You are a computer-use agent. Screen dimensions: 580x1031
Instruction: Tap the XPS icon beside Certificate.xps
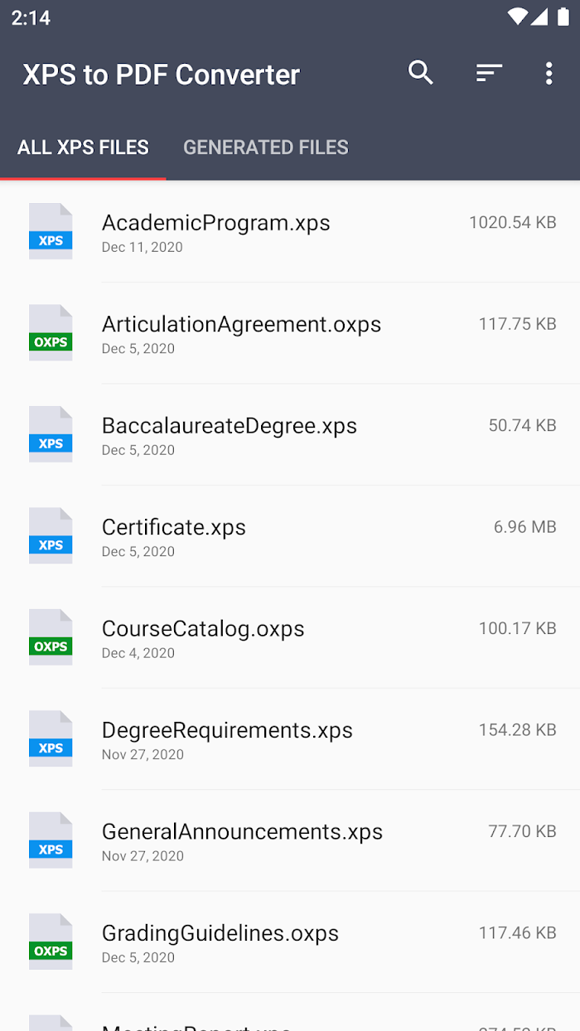pyautogui.click(x=51, y=536)
